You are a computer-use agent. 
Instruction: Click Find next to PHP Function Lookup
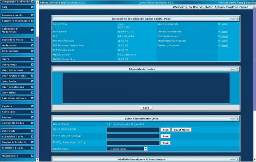(x=166, y=136)
